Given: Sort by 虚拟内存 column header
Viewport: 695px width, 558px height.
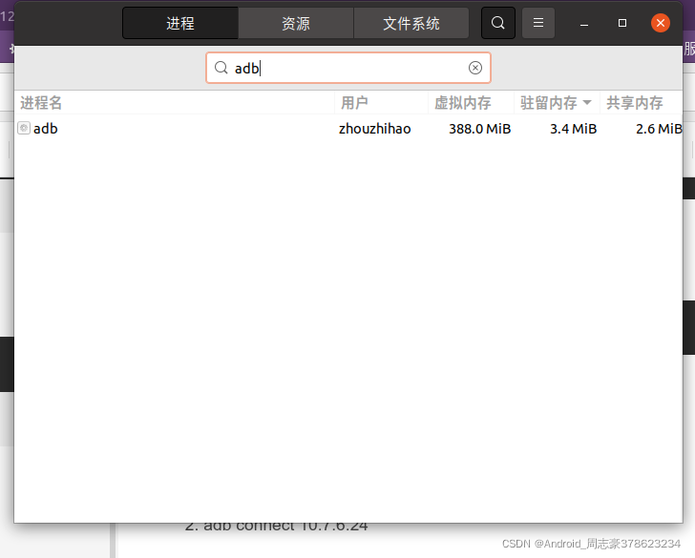Looking at the screenshot, I should click(x=472, y=103).
